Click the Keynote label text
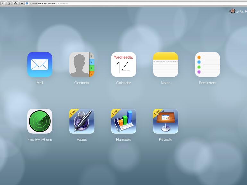The image size is (247, 185). coord(166,140)
